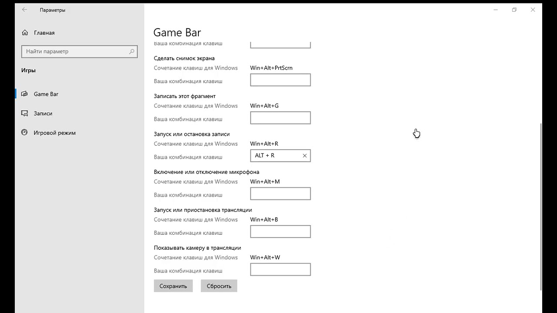Click the Игры category heading
This screenshot has width=557, height=313.
coord(28,70)
